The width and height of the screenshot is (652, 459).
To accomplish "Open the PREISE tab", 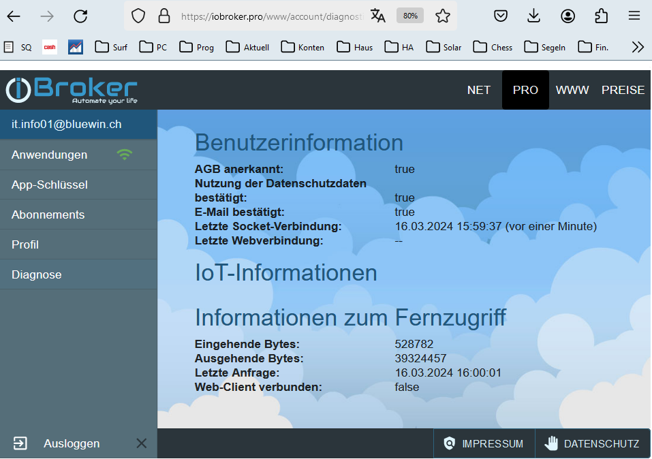I will (623, 90).
